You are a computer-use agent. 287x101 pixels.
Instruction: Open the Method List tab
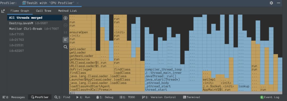[67, 11]
